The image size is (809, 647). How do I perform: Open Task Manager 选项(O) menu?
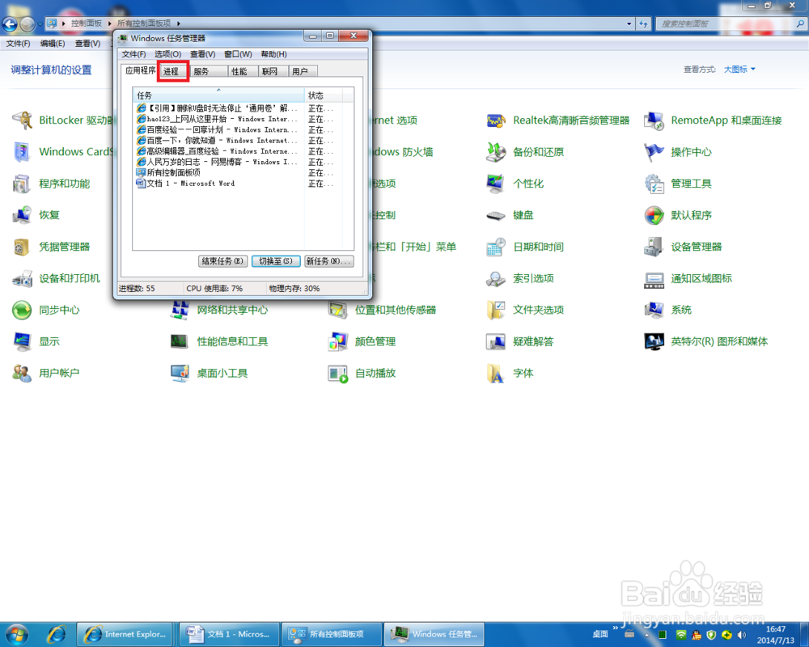click(x=167, y=54)
